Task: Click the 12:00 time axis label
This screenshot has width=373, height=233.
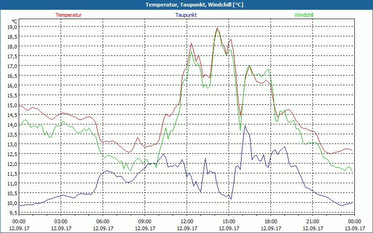Action: click(x=187, y=221)
